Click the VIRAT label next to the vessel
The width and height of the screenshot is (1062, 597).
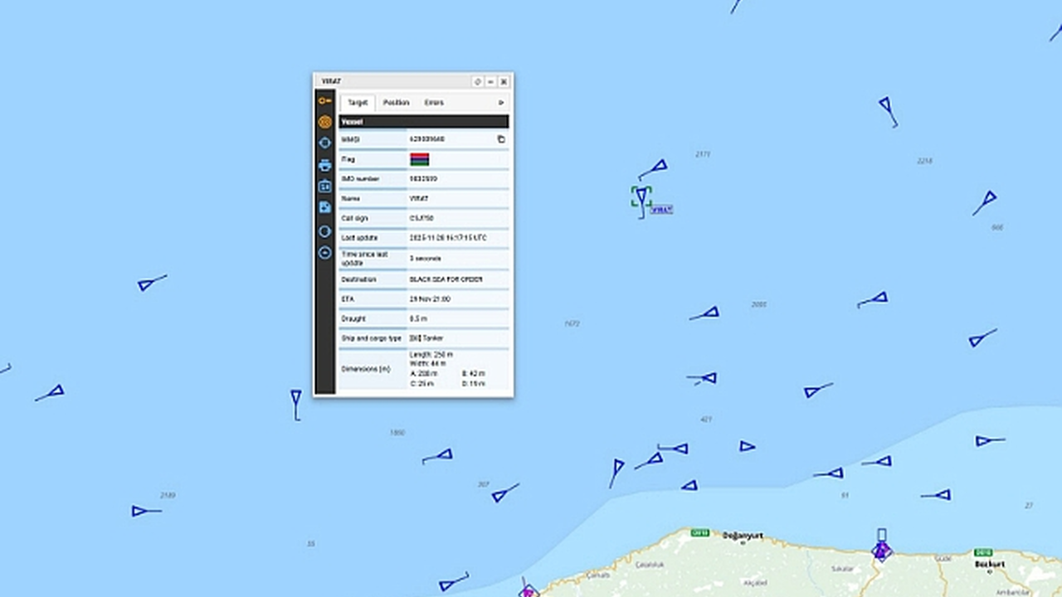661,210
